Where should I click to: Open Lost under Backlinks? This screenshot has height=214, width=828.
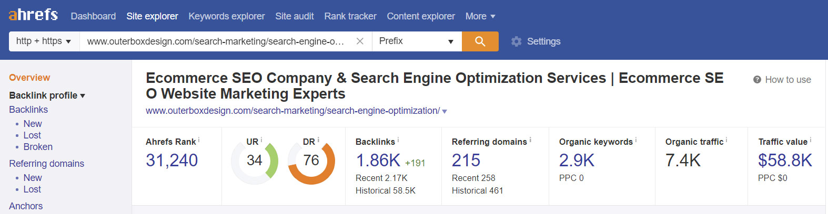click(x=32, y=135)
